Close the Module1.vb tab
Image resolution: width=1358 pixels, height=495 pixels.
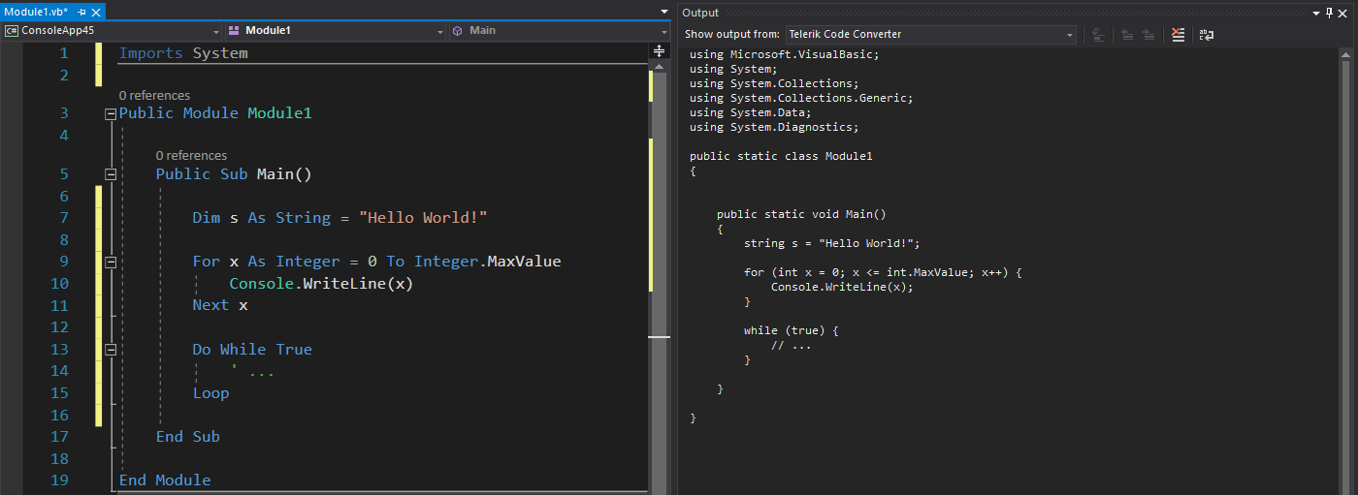[95, 12]
